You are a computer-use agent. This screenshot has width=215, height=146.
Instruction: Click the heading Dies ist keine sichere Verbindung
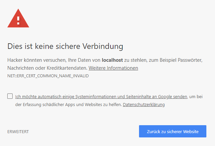(x=65, y=46)
